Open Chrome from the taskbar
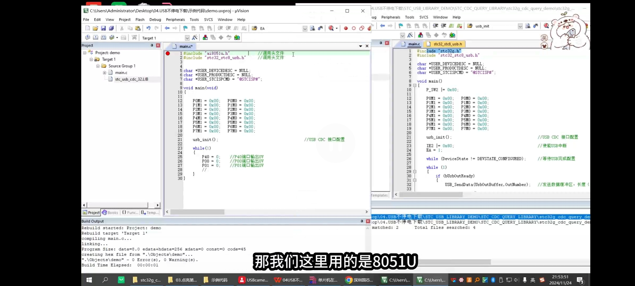Image resolution: width=635 pixels, height=286 pixels. click(x=359, y=280)
